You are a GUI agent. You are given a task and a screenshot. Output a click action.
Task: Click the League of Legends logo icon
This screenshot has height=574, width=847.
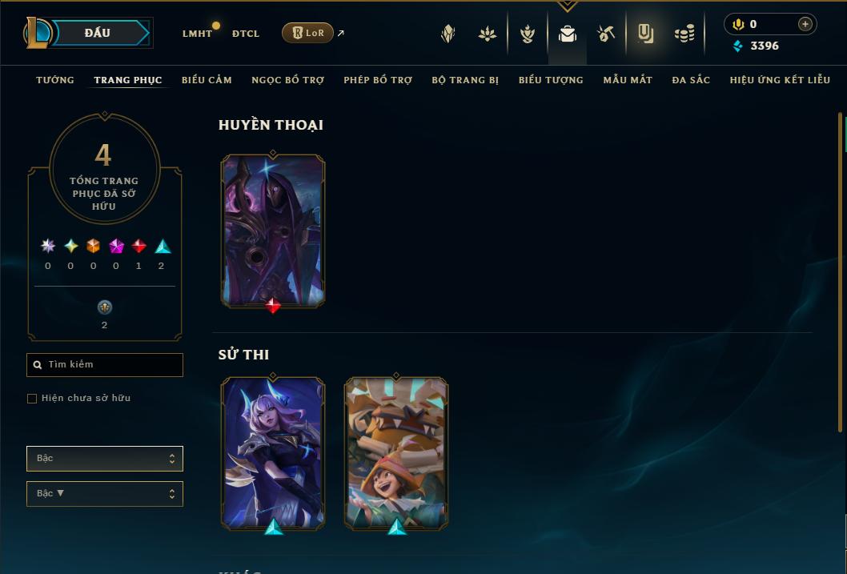coord(38,32)
